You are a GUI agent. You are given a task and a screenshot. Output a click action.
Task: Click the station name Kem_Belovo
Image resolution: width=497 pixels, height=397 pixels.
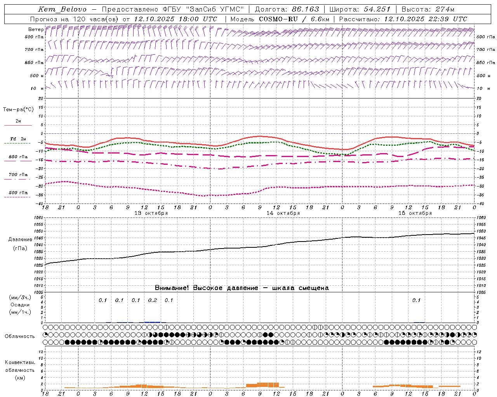63,9
